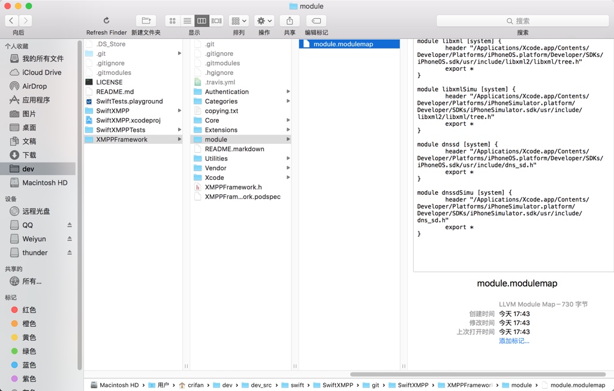Open Macintosh HD in sidebar

38,182
